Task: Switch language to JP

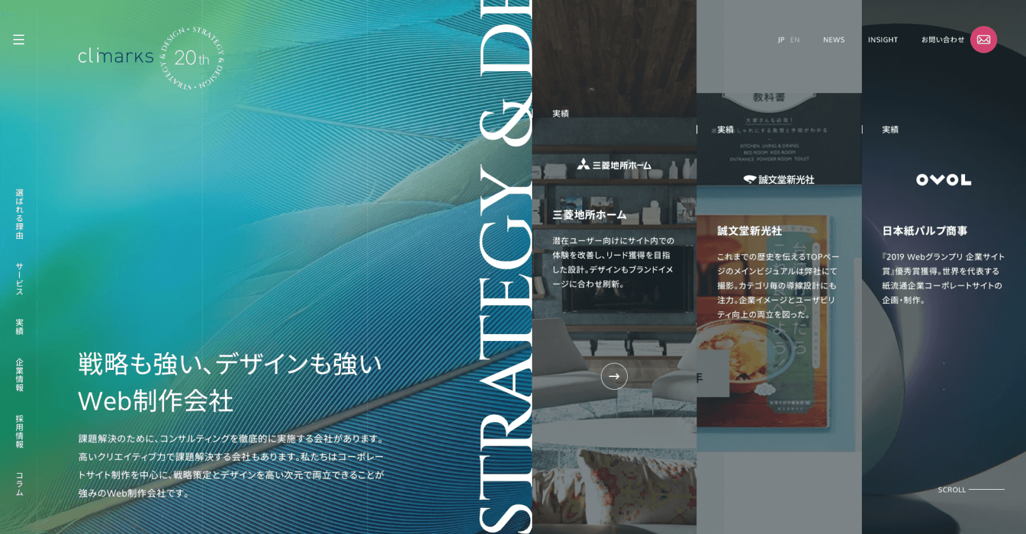Action: pos(781,40)
